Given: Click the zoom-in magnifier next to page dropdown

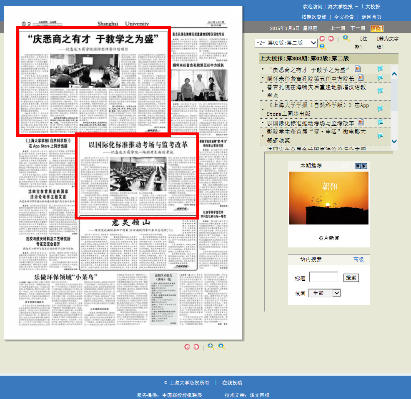Looking at the screenshot, I should [346, 38].
